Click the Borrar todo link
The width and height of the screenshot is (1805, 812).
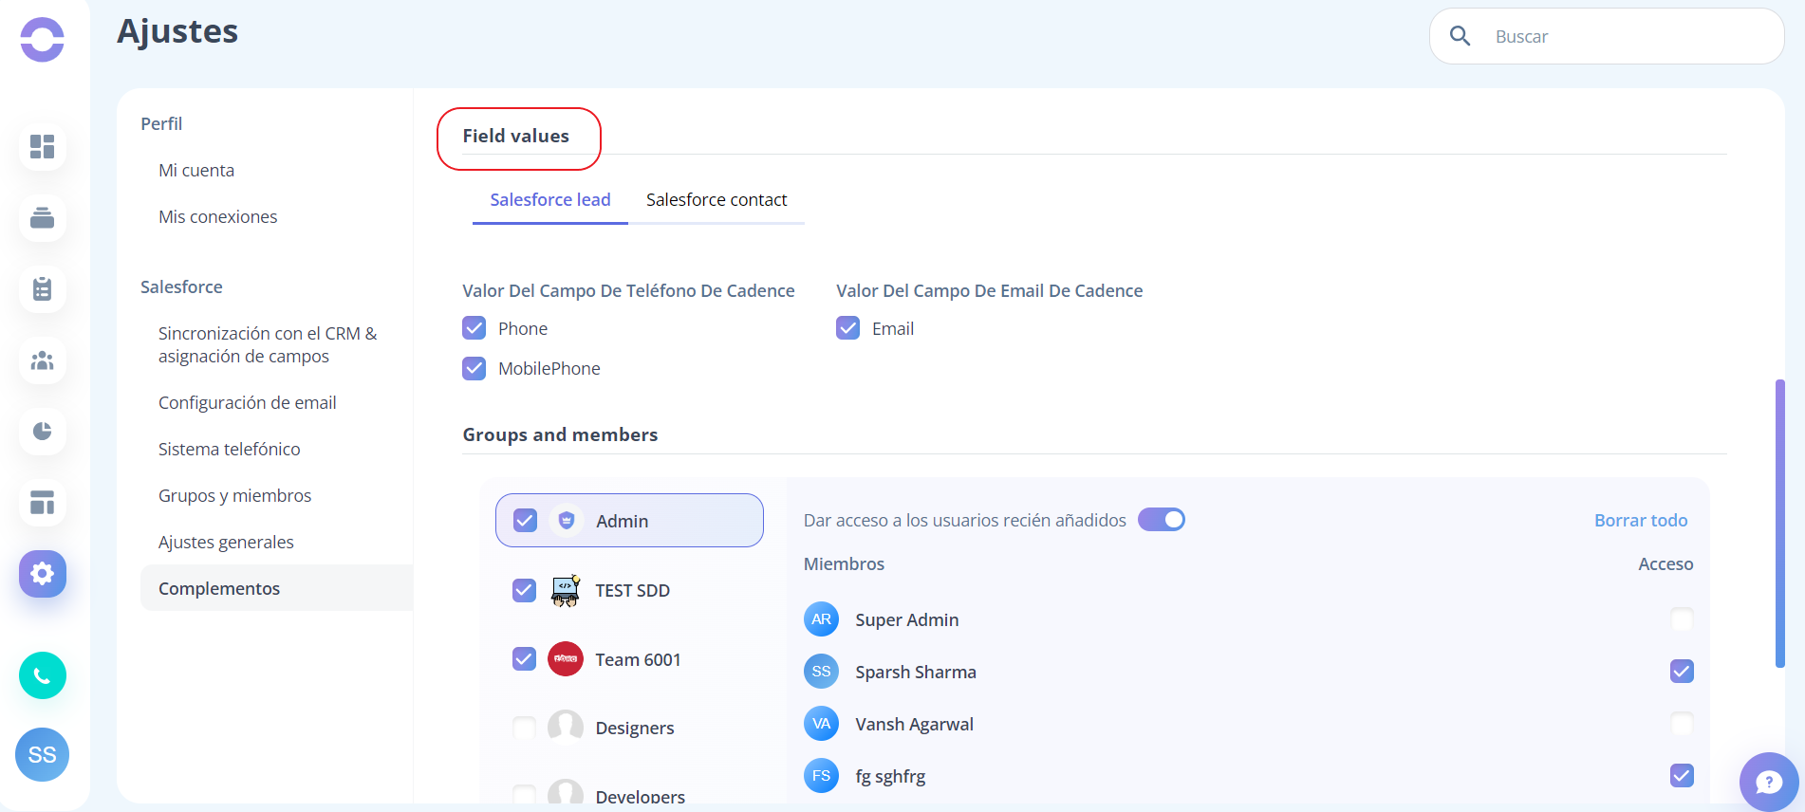tap(1641, 520)
